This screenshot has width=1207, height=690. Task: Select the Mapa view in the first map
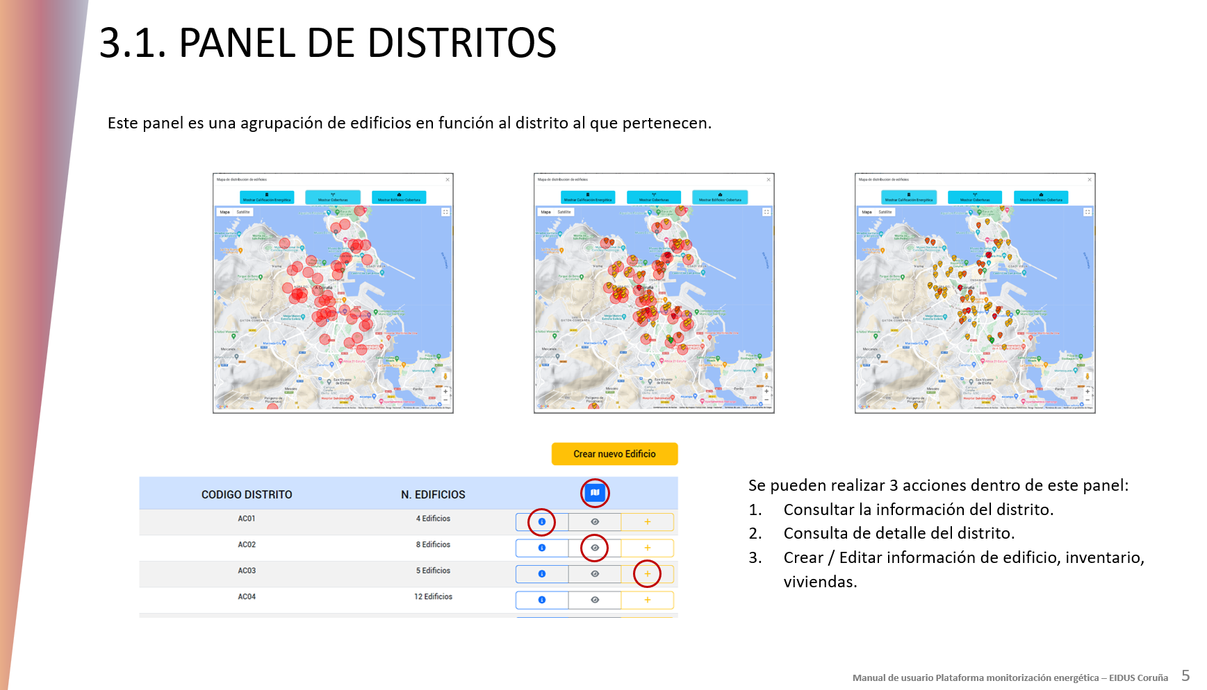click(225, 212)
